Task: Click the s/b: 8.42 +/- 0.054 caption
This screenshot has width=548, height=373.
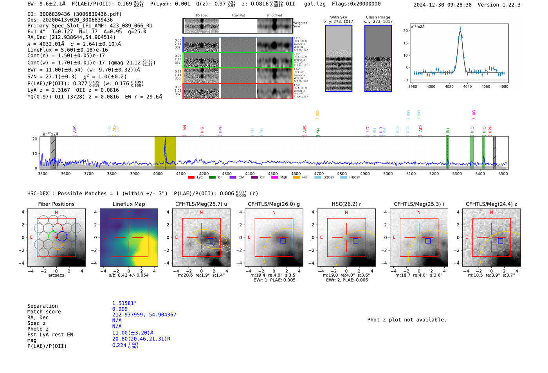Action: (x=129, y=275)
